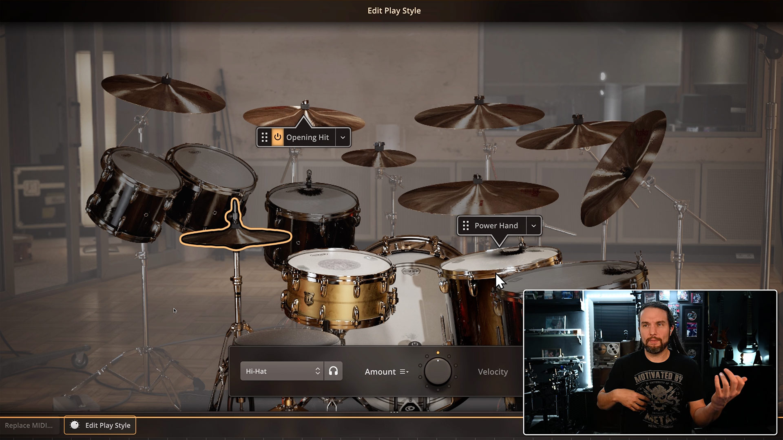Select the floor tom drum head
The width and height of the screenshot is (783, 440).
pyautogui.click(x=501, y=260)
